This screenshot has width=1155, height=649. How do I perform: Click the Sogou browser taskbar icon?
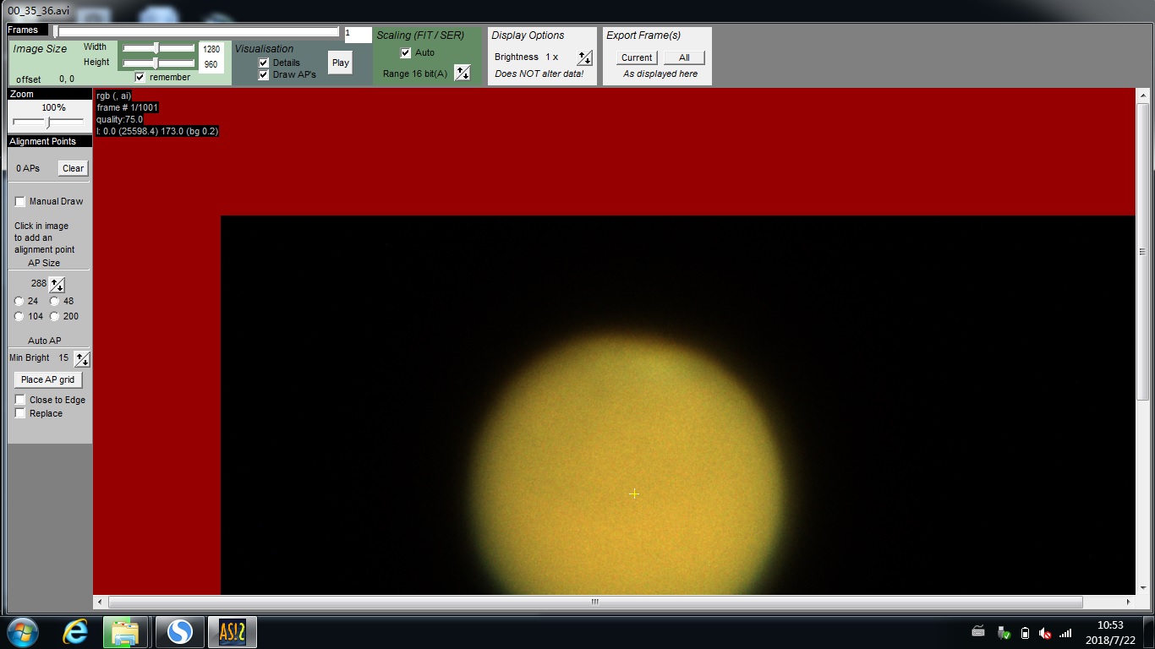pos(179,631)
